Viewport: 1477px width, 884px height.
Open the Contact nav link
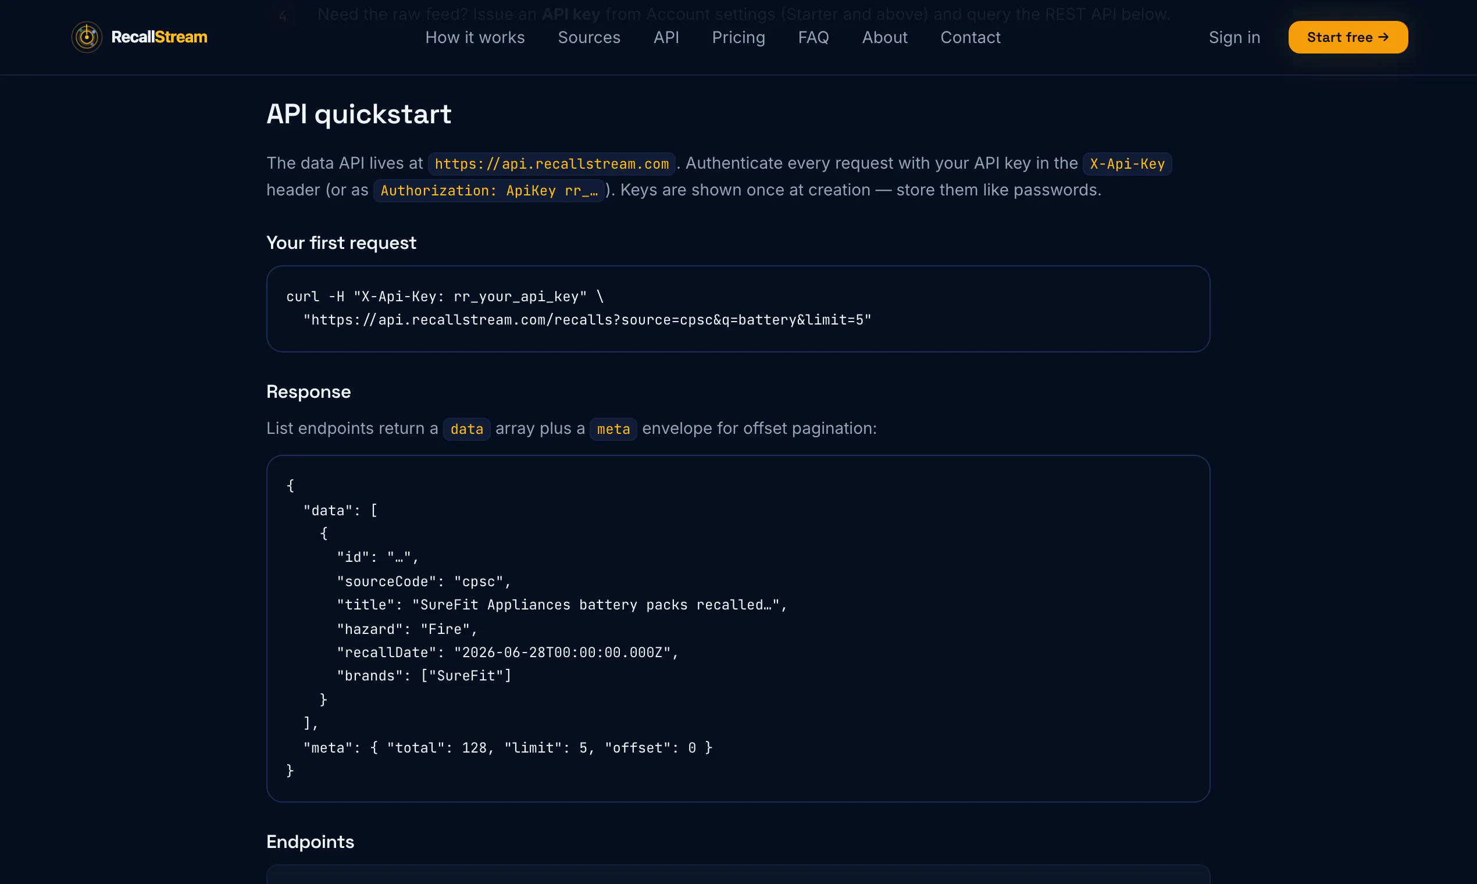(970, 38)
